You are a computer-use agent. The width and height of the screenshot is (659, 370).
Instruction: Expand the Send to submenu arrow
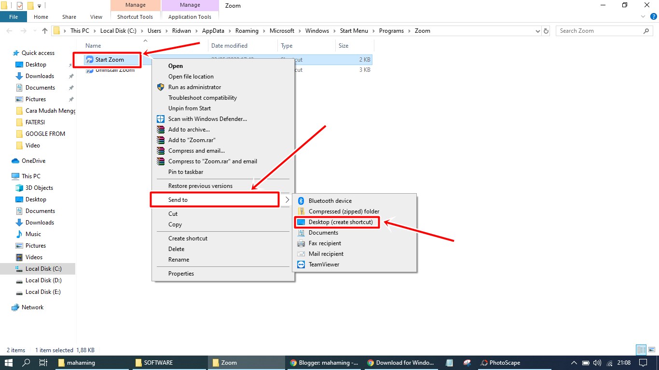(x=287, y=200)
